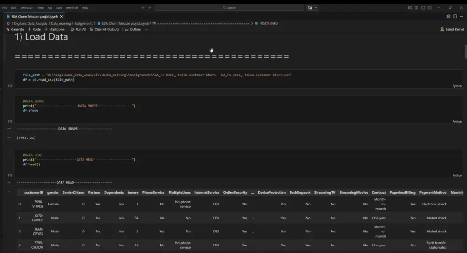
Task: Open the View menu
Action: pos(41,8)
